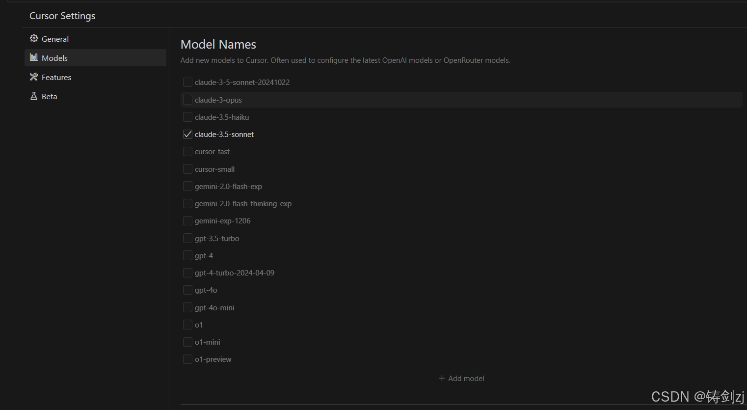Check the gpt-4 model checkbox

click(x=187, y=255)
